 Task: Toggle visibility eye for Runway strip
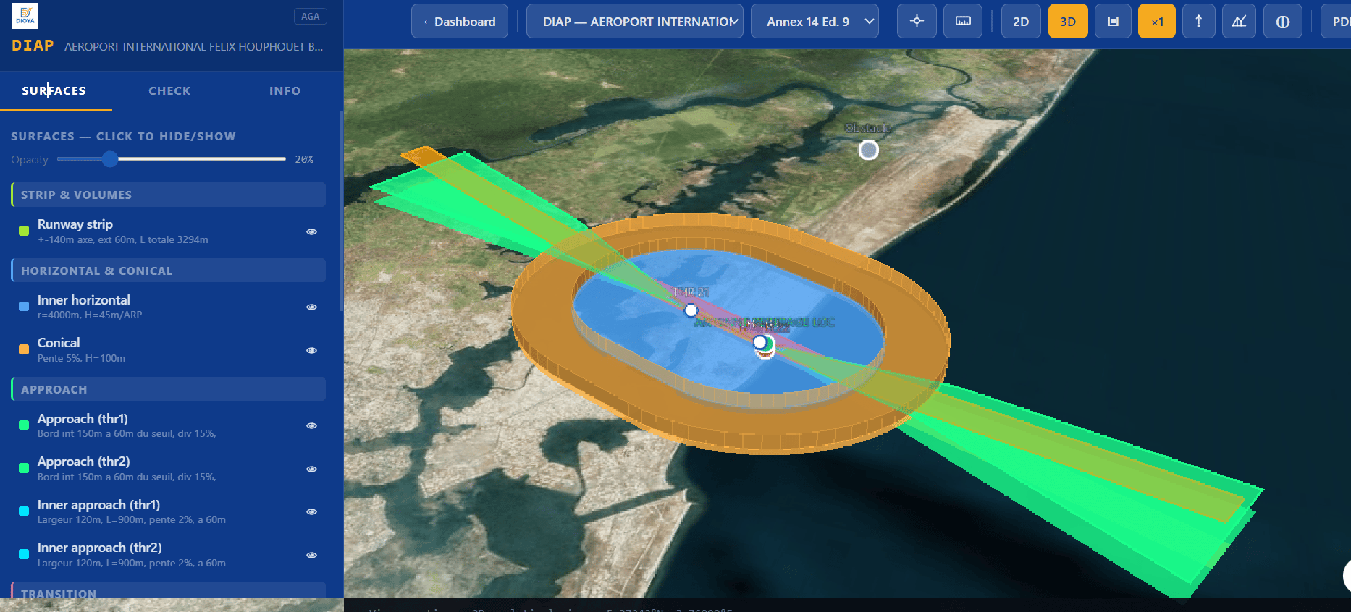pos(311,231)
